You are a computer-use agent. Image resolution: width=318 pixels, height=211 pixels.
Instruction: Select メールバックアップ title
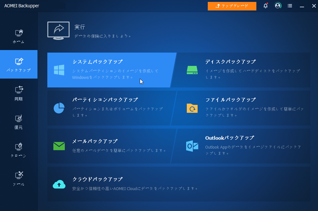95,141
